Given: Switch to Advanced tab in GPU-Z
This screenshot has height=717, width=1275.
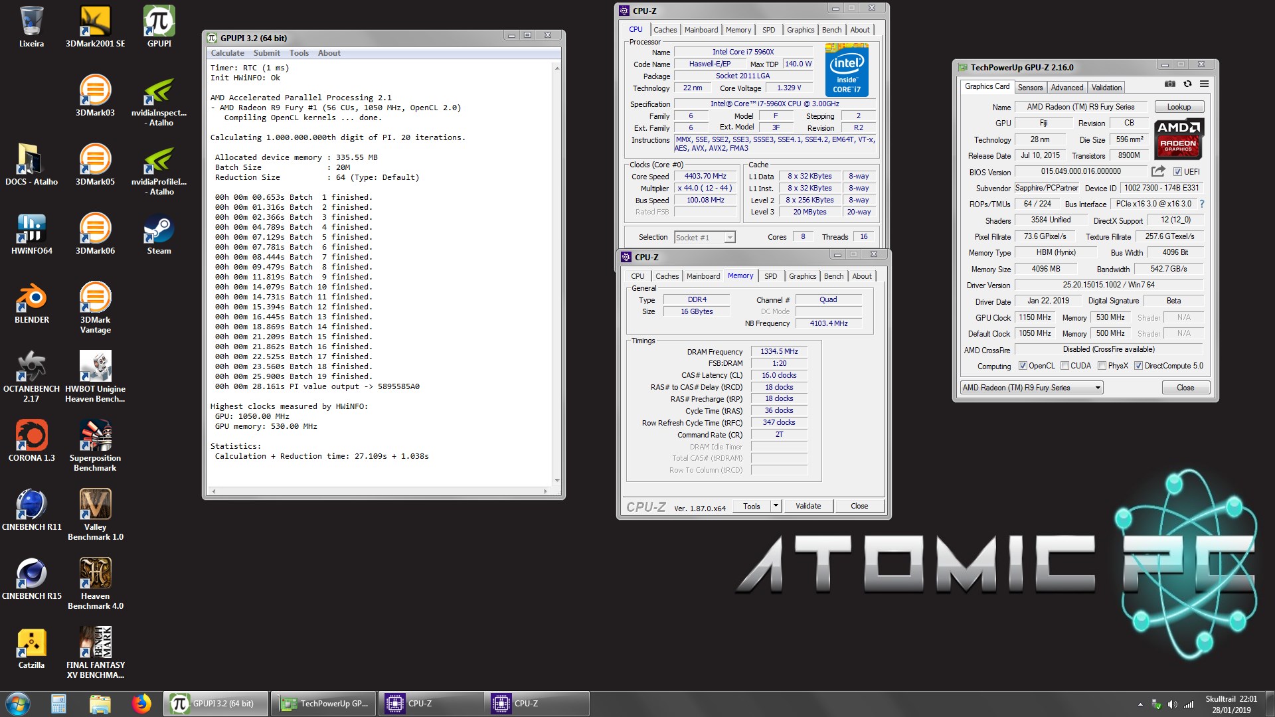Looking at the screenshot, I should 1067,88.
